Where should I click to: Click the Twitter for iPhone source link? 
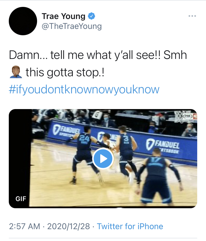(x=130, y=226)
